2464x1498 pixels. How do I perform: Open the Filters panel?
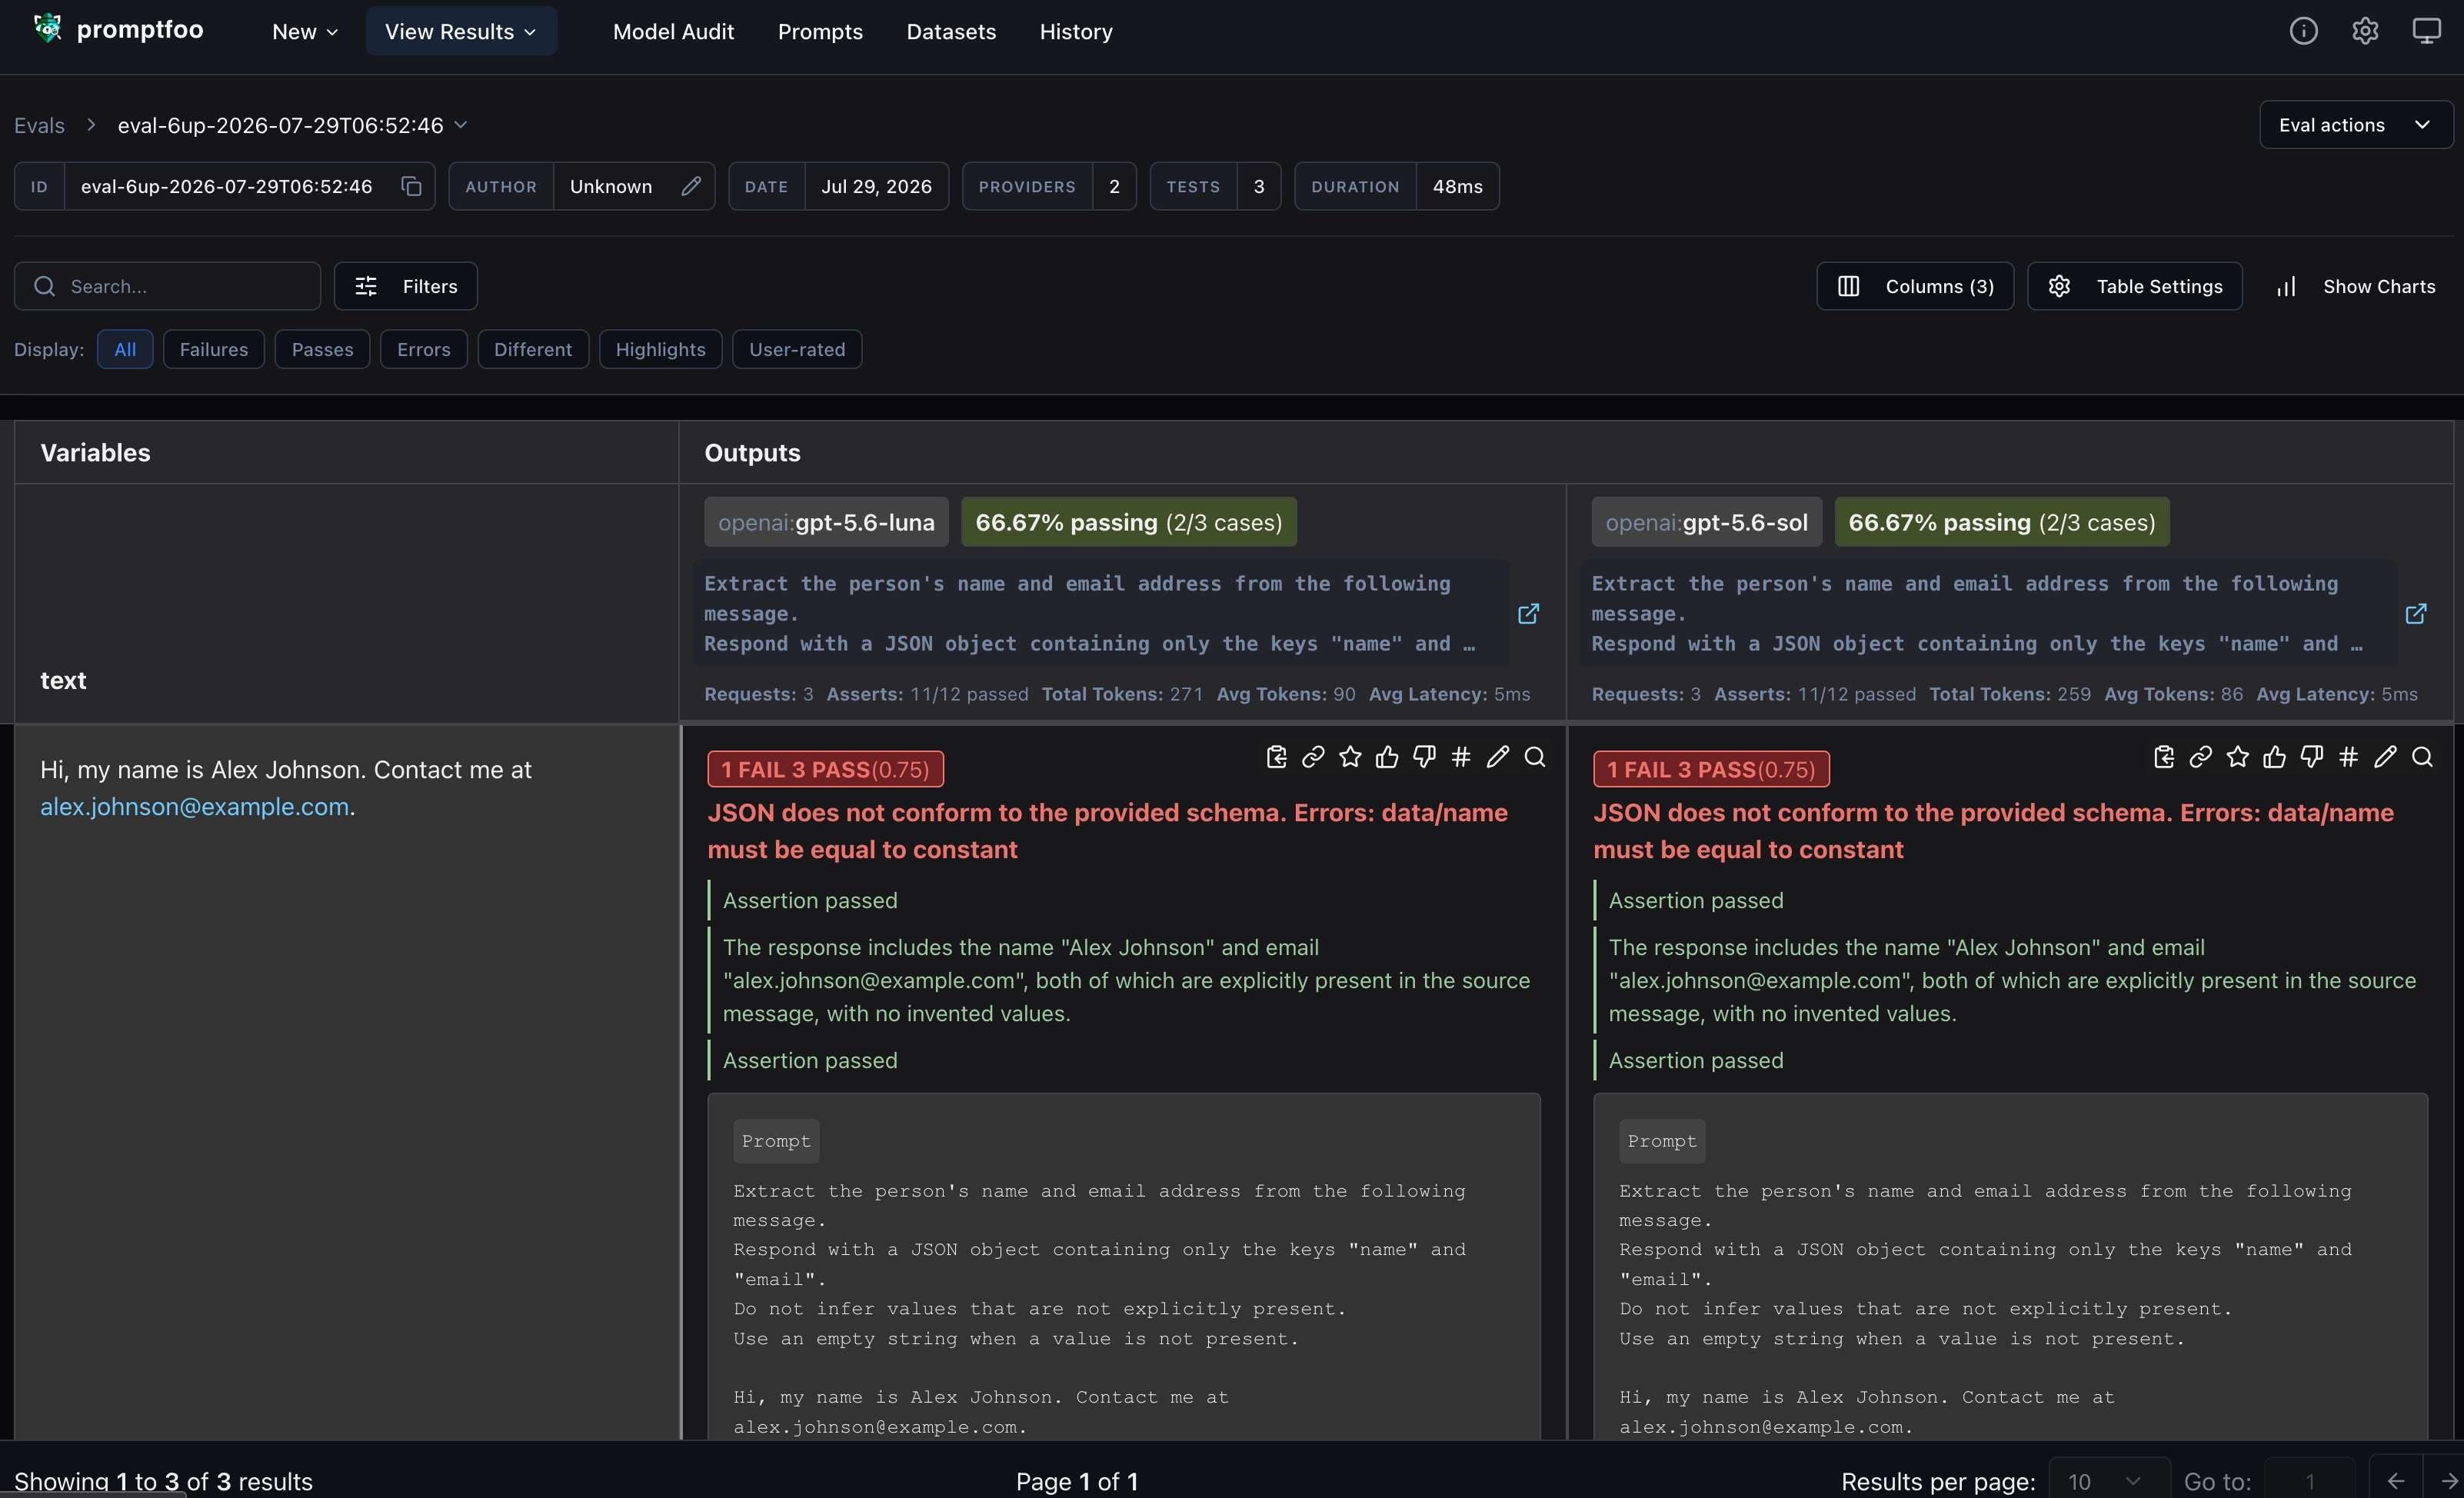coord(406,286)
